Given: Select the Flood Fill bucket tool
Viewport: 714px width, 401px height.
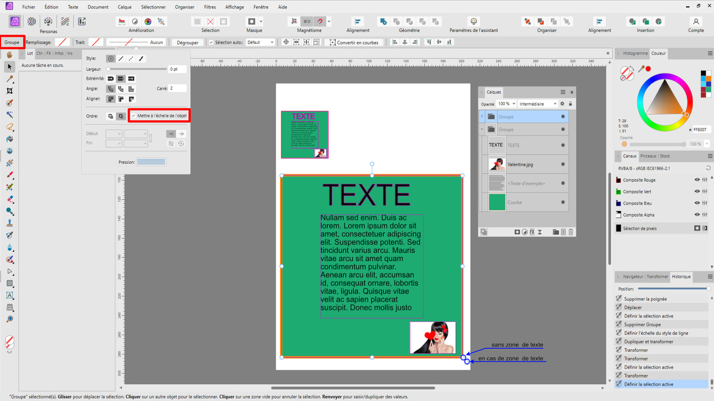Looking at the screenshot, I should click(9, 139).
